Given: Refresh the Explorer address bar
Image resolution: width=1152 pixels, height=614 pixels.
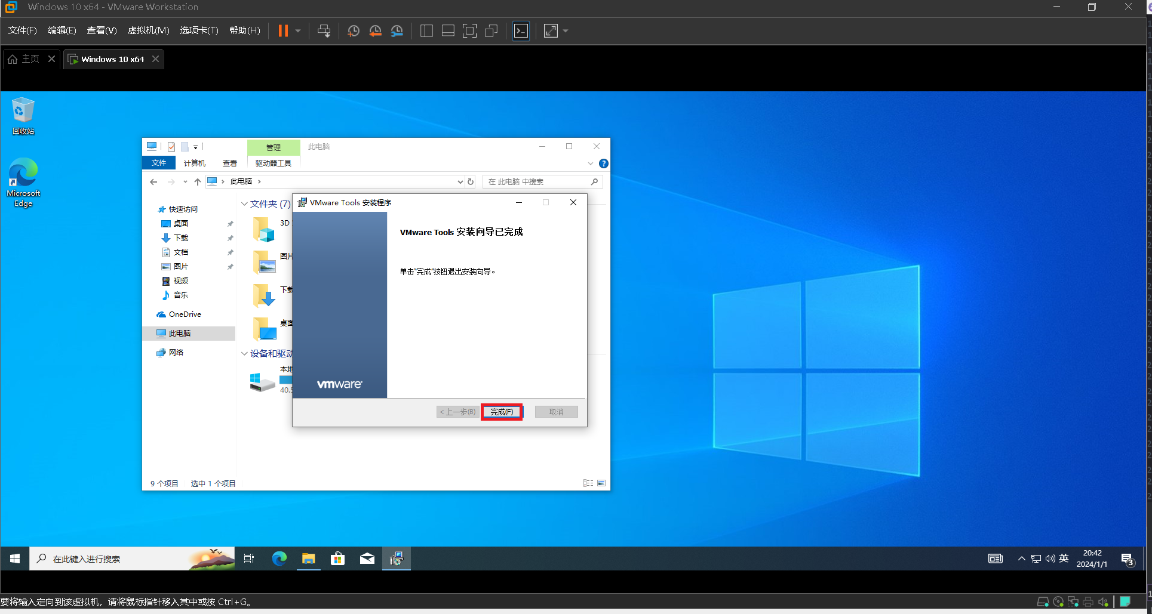Looking at the screenshot, I should 471,181.
